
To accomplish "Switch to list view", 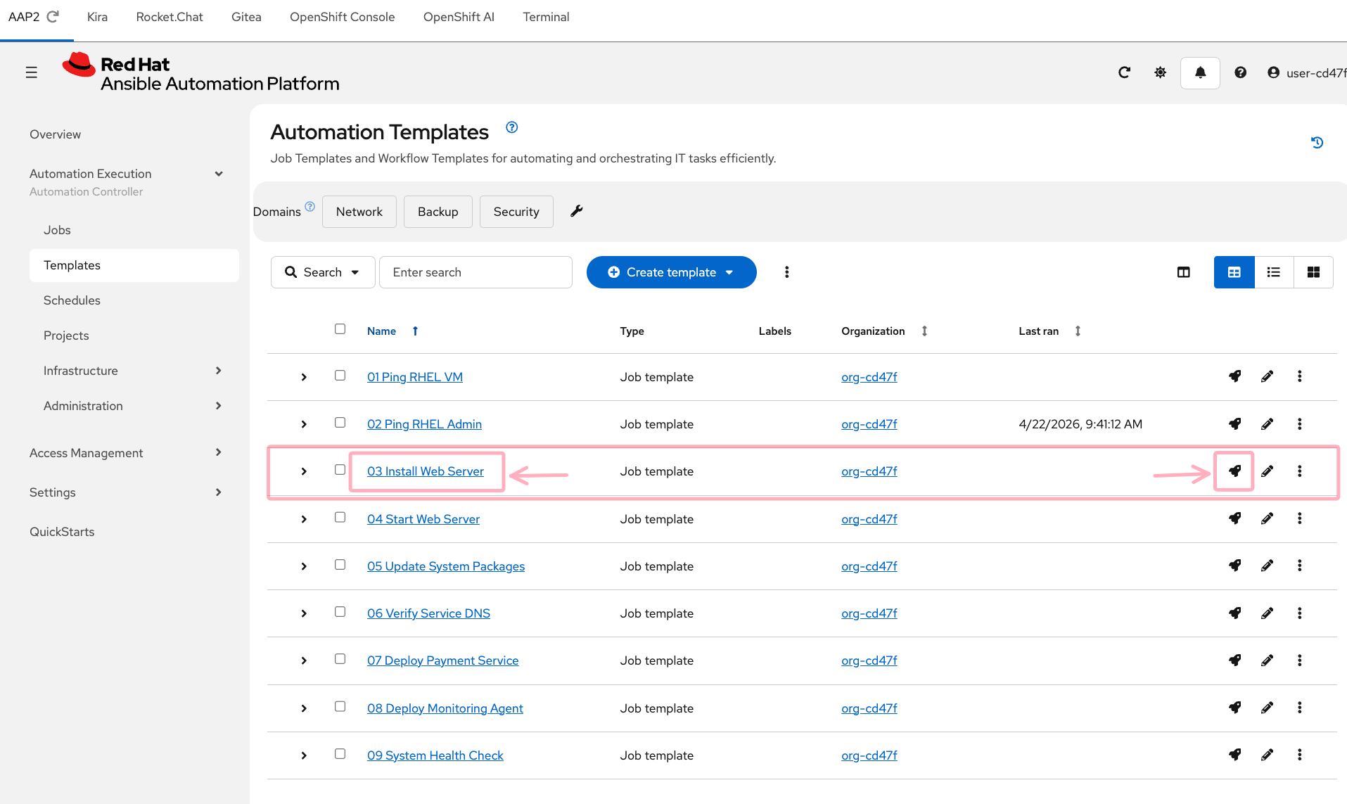I will (1273, 272).
